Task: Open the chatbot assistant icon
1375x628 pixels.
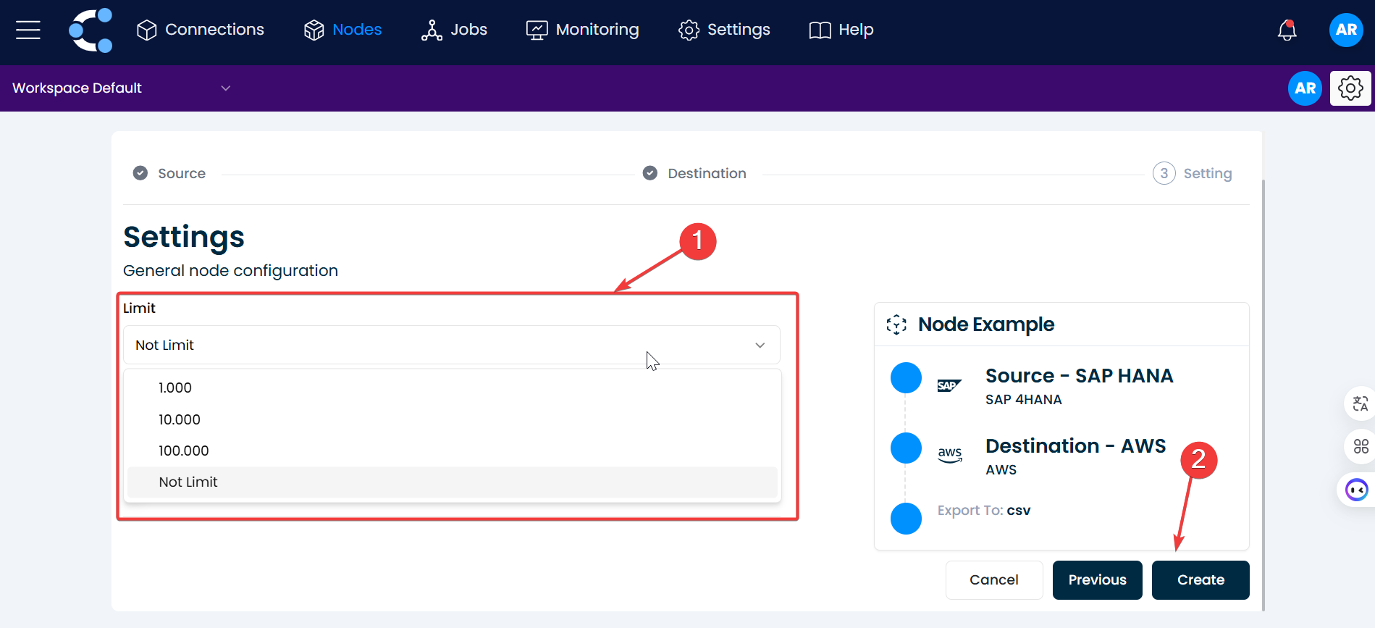Action: pyautogui.click(x=1356, y=490)
